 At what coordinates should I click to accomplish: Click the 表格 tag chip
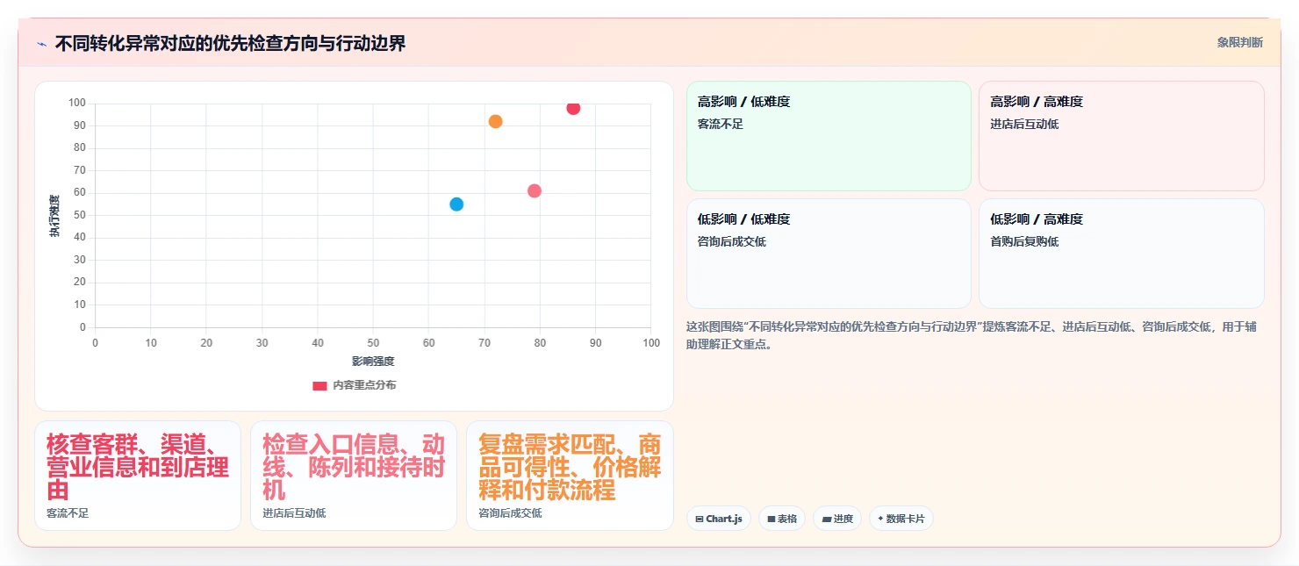[782, 519]
